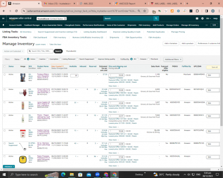
Task: Open the Action on 0 selected dropdown
Action: [x=13, y=51]
